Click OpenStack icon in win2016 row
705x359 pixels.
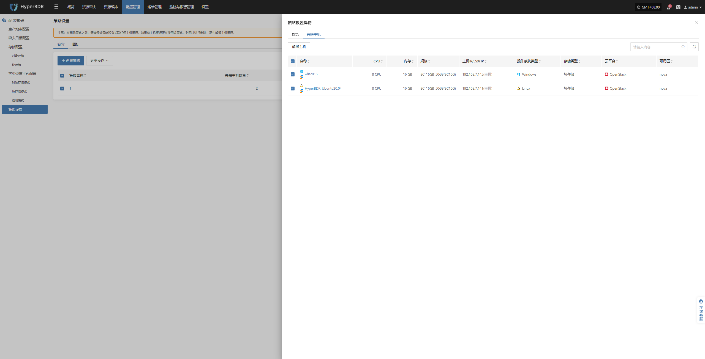(x=606, y=74)
